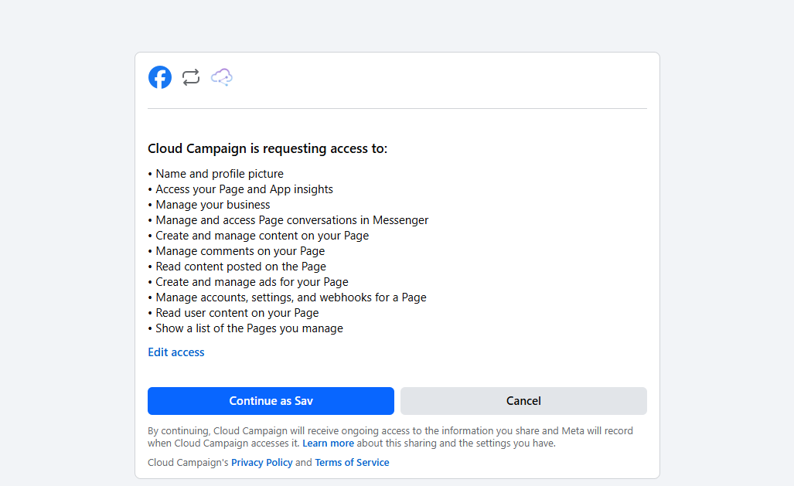The image size is (794, 486).
Task: Click the Facebook logo icon
Action: (x=160, y=77)
